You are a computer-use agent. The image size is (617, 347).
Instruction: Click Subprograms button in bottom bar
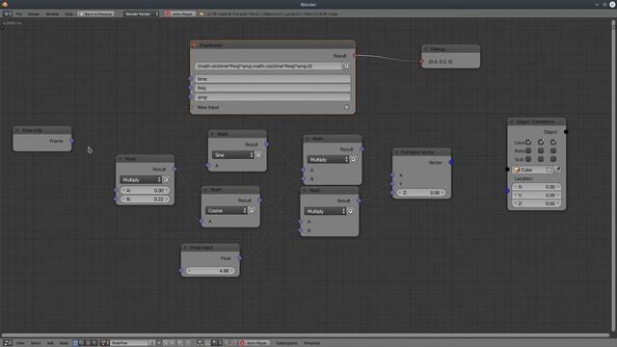click(x=286, y=343)
